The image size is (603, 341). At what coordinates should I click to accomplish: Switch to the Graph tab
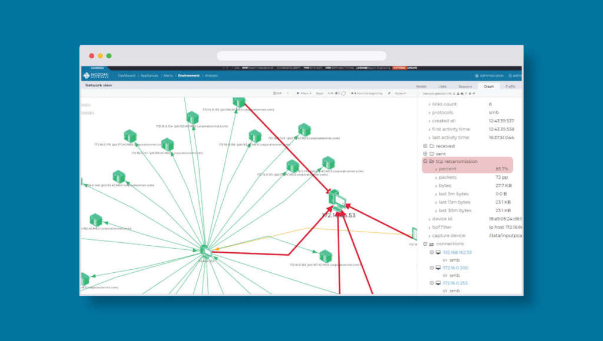pos(488,86)
